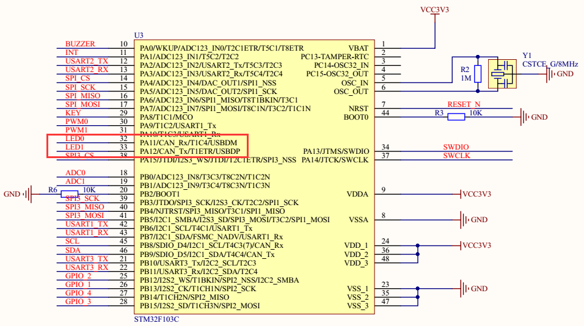Select the SCL net label
Screen dimensions: 584x326
[72, 241]
